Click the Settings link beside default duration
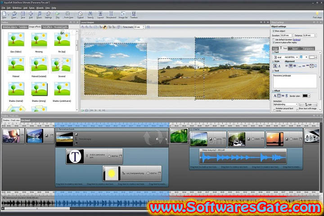 click(x=297, y=40)
